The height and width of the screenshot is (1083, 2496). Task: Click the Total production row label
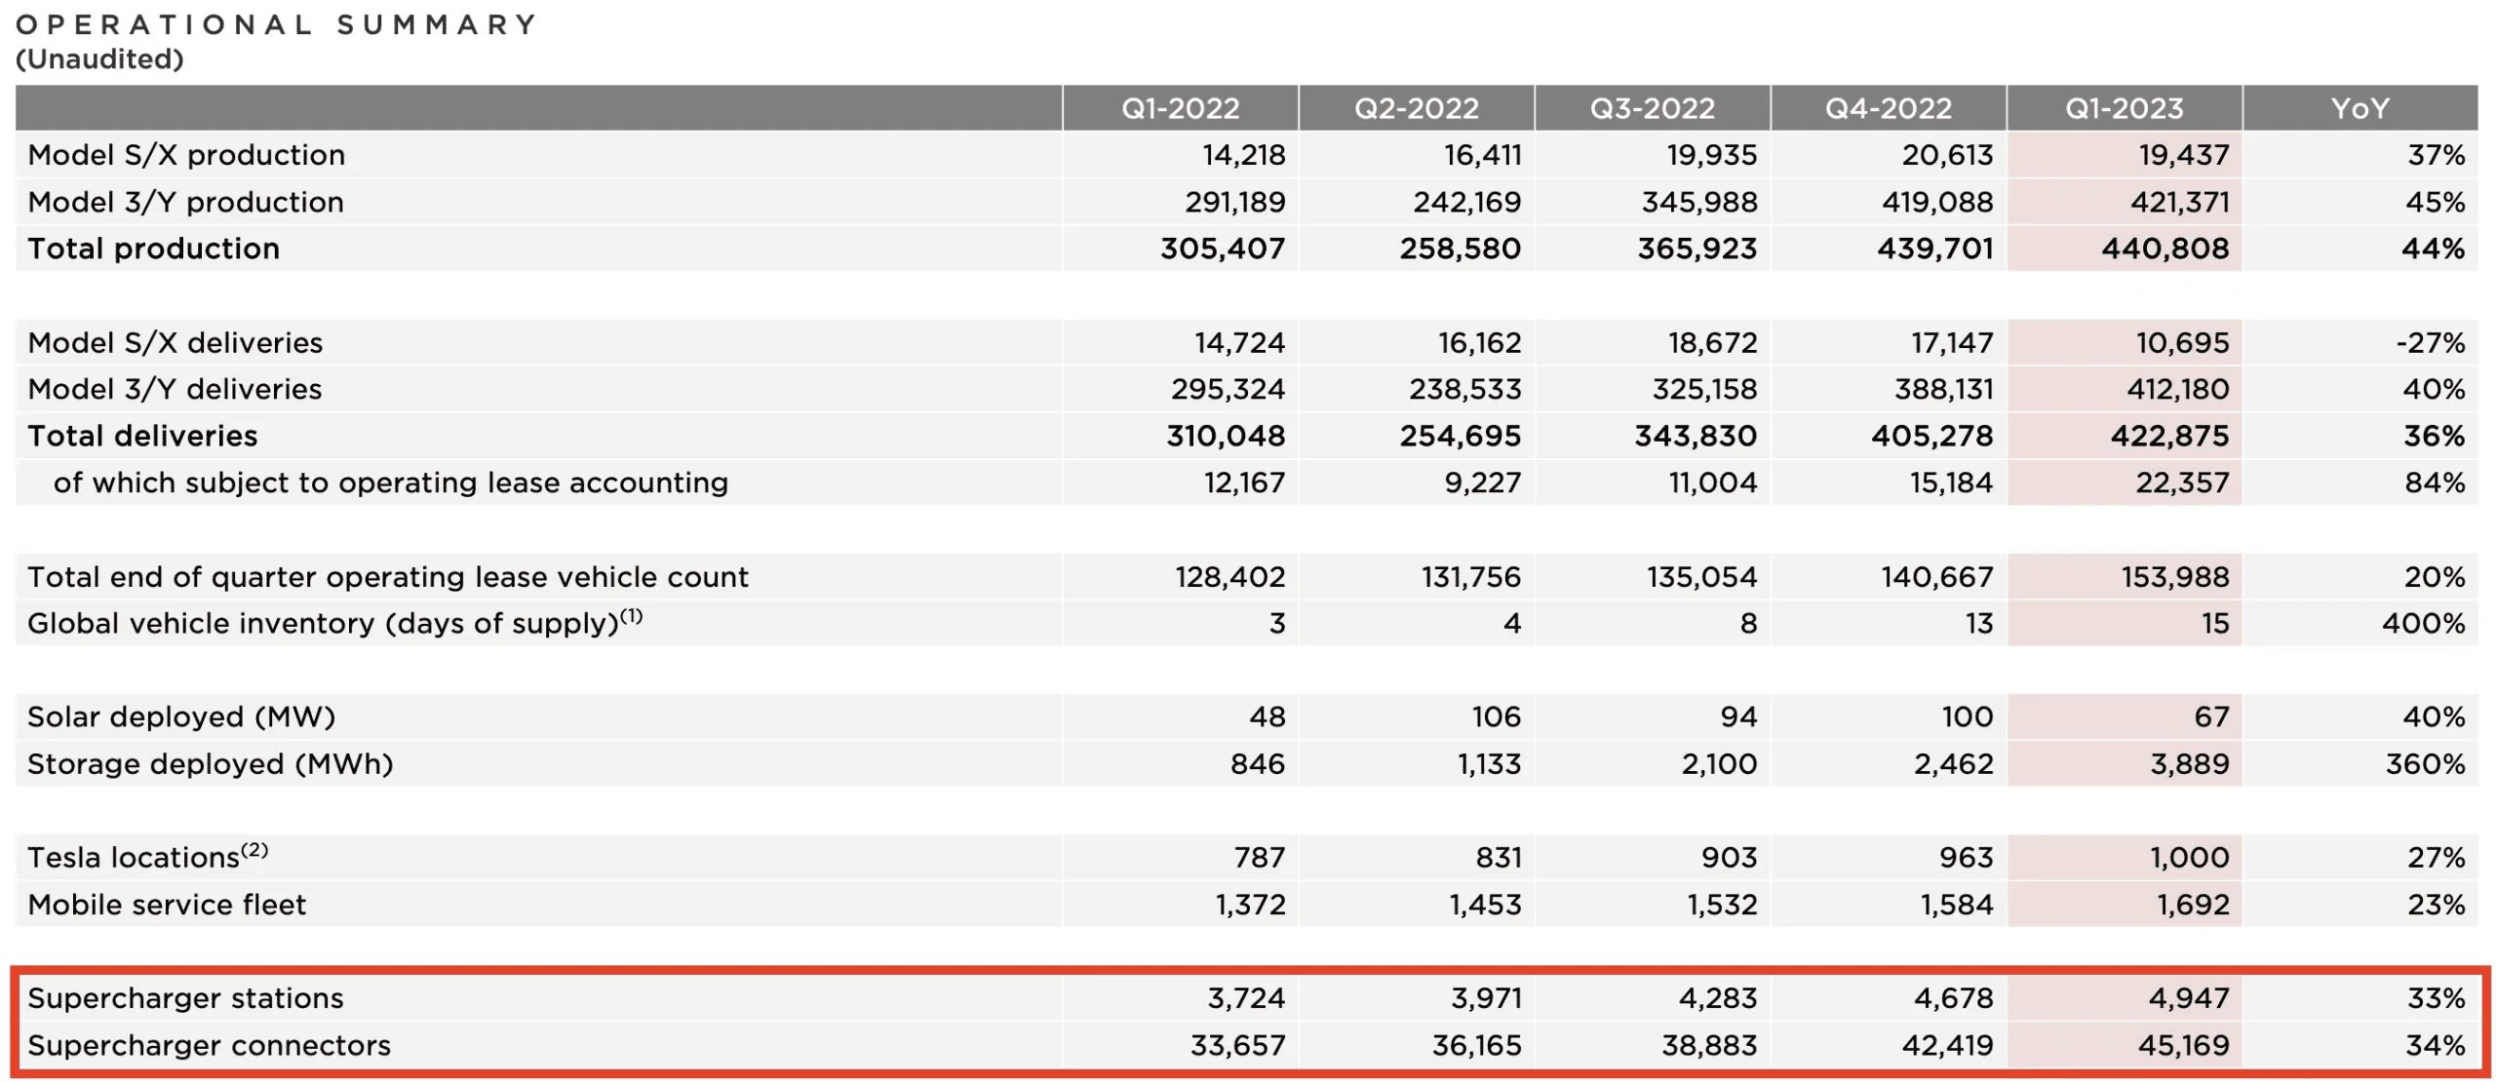pos(153,249)
